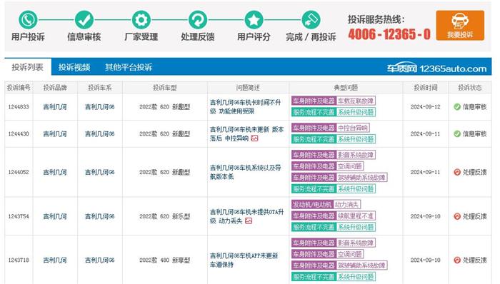Image resolution: width=500 pixels, height=284 pixels.
Task: Click the 用户投诉 phone icon
Action: coord(28,20)
